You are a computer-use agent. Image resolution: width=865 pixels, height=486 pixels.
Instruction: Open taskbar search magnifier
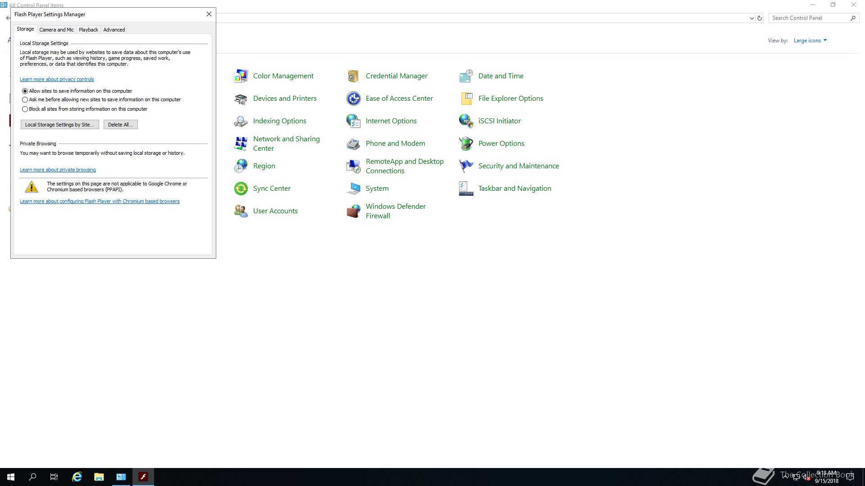pos(32,477)
